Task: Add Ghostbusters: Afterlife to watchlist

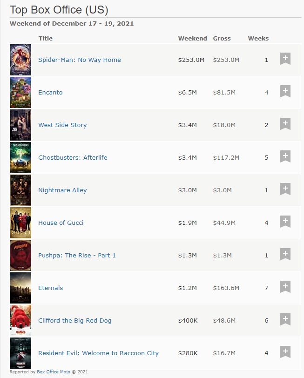Action: click(x=285, y=156)
